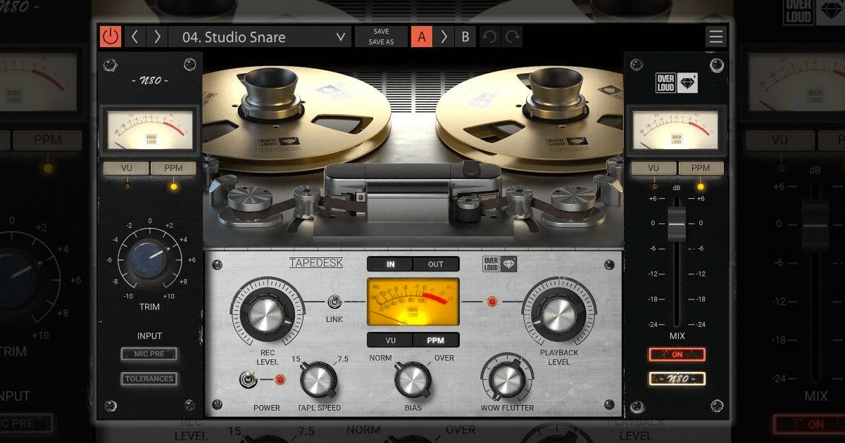Screen dimensions: 845x443
Task: Switch center meter to VU mode
Action: click(x=389, y=340)
